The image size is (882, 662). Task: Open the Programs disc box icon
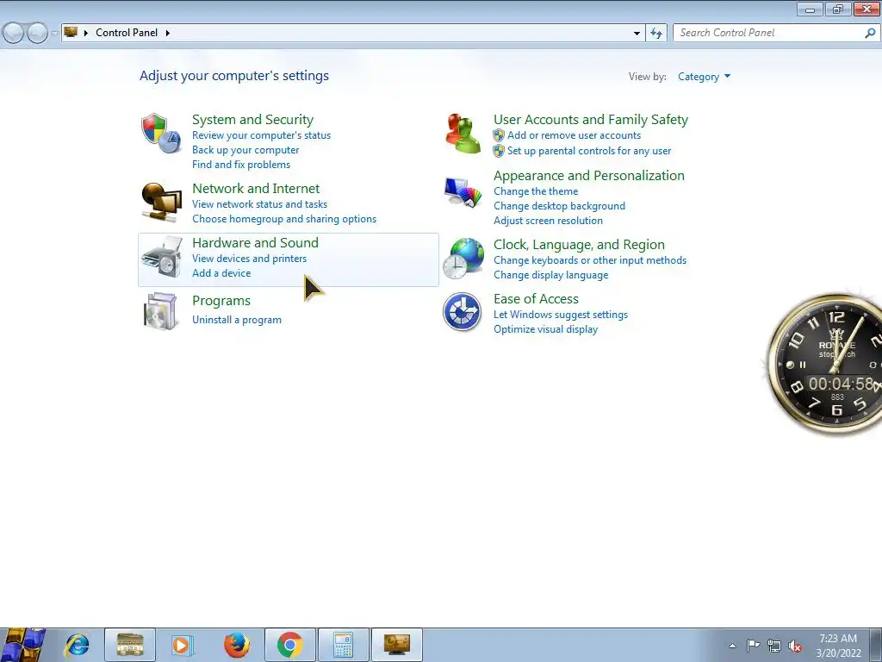coord(161,310)
